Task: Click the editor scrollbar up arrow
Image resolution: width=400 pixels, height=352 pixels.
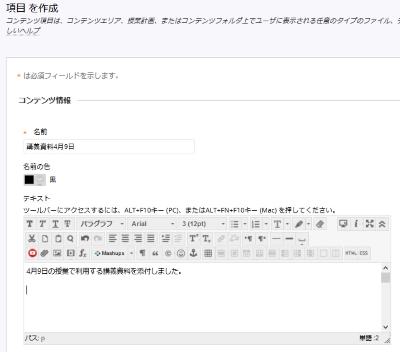Action: [386, 268]
